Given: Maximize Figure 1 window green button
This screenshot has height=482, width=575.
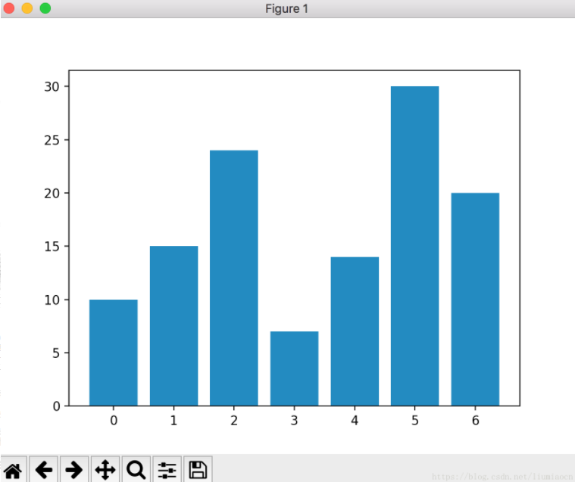Looking at the screenshot, I should (45, 8).
